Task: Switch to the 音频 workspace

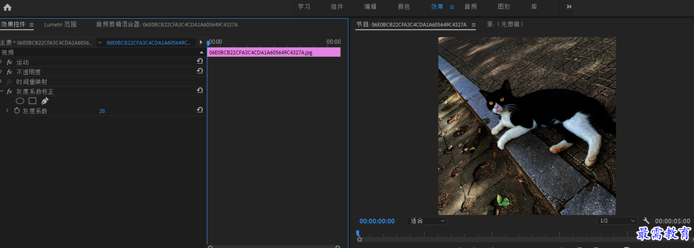Action: click(x=470, y=7)
